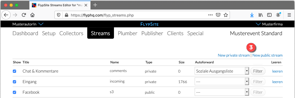Open the Firefox account avatar icon

(278, 15)
